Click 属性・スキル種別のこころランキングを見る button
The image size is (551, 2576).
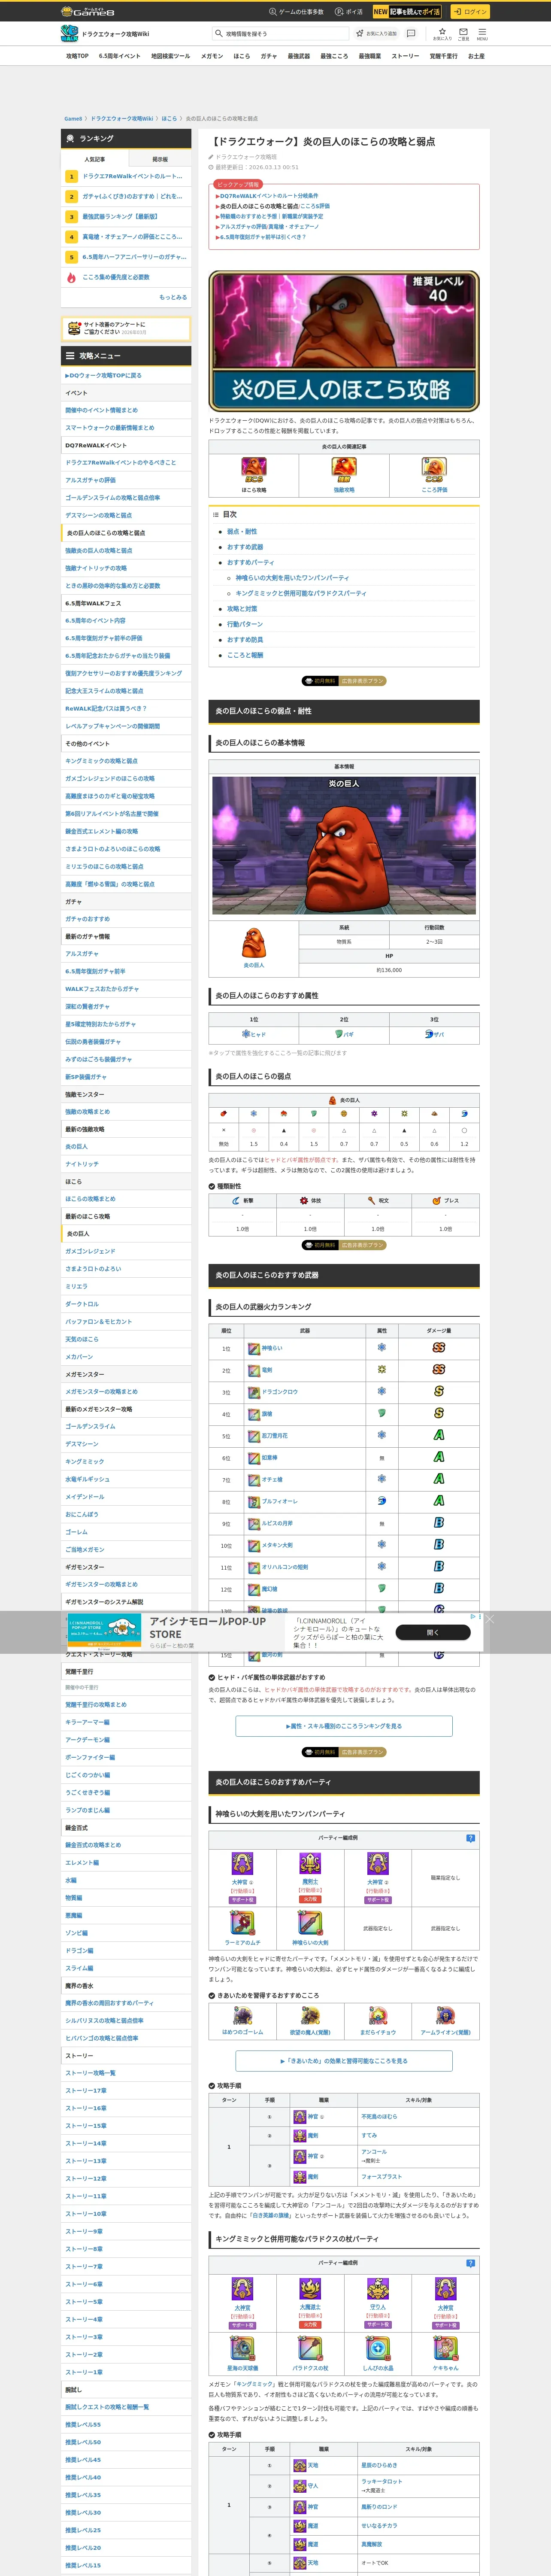(x=344, y=1726)
